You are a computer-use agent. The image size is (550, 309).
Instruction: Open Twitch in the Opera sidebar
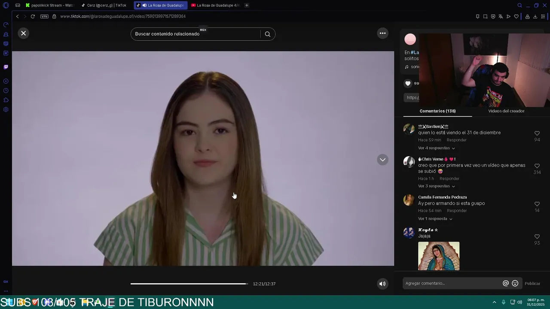[x=6, y=67]
